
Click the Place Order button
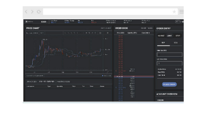(x=169, y=84)
